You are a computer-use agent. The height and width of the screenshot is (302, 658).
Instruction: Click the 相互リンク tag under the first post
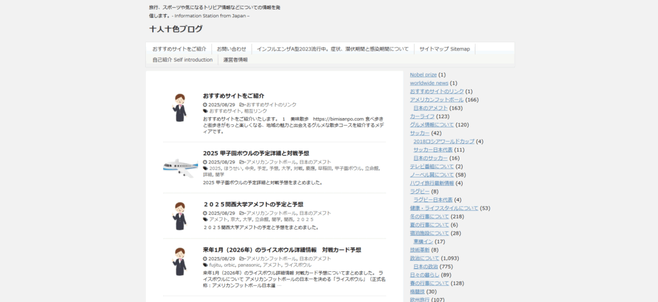(x=256, y=111)
